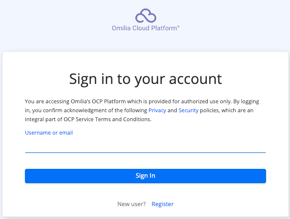Click the trademark symbol after Platform
This screenshot has width=290, height=219.
tap(178, 27)
